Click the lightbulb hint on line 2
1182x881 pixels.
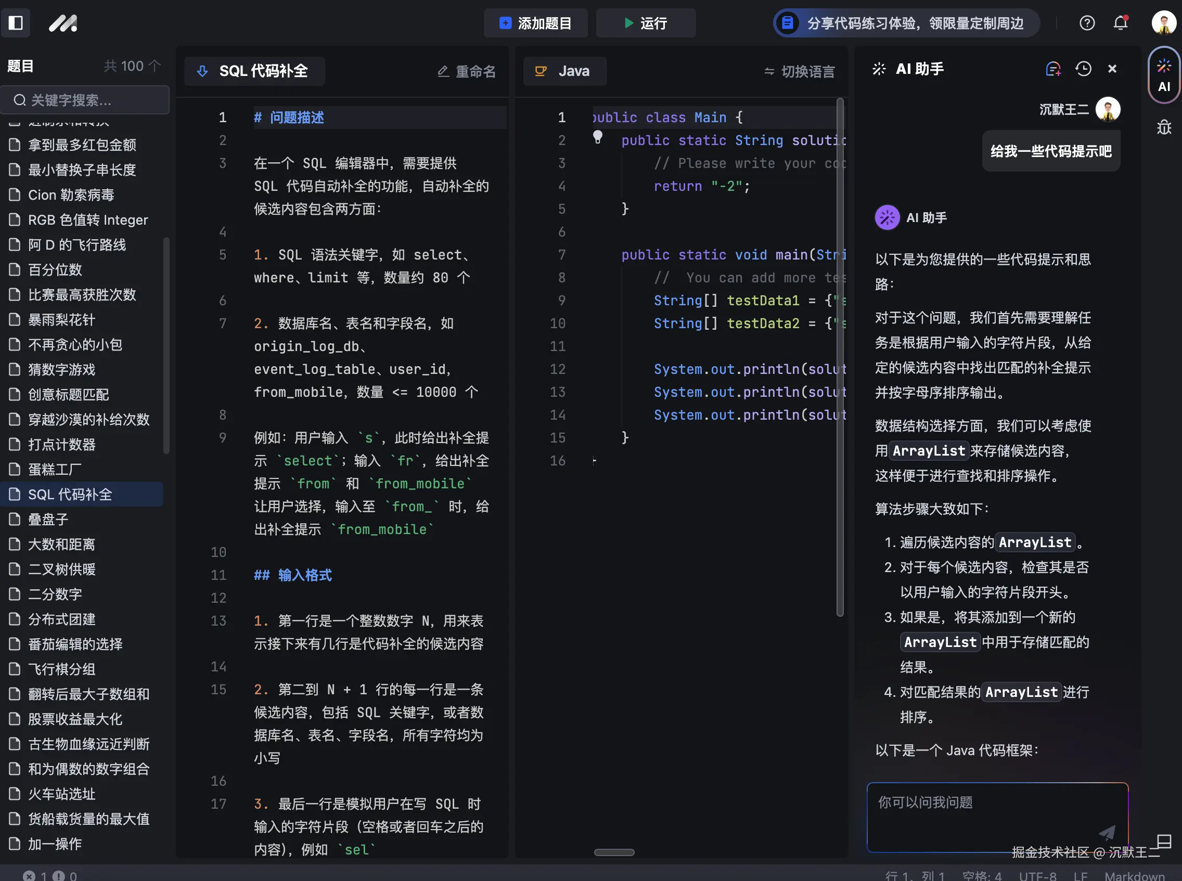[x=597, y=138]
